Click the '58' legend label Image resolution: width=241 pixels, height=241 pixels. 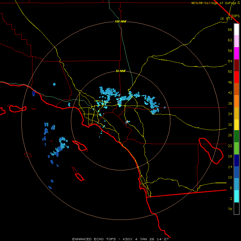coord(230,51)
